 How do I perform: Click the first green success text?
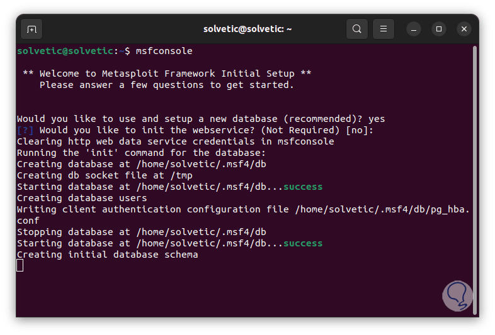[x=303, y=187]
